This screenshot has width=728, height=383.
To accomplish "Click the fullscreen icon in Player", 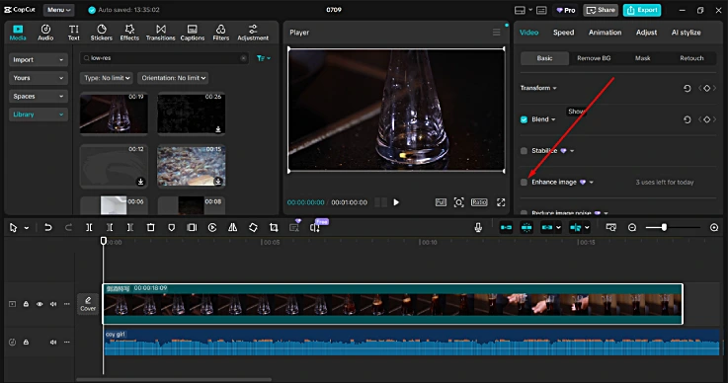I will point(501,202).
